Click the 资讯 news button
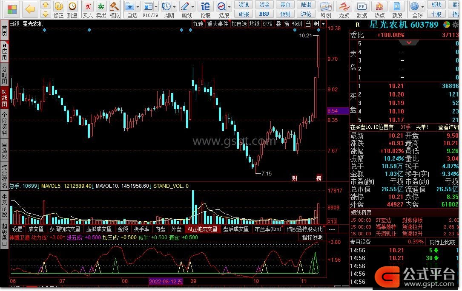The height and width of the screenshot is (291, 462). pos(244,5)
